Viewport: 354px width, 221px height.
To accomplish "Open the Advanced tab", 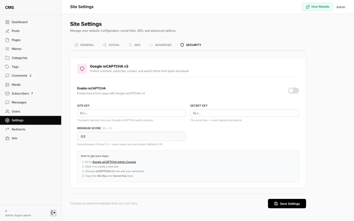I will 160,45.
